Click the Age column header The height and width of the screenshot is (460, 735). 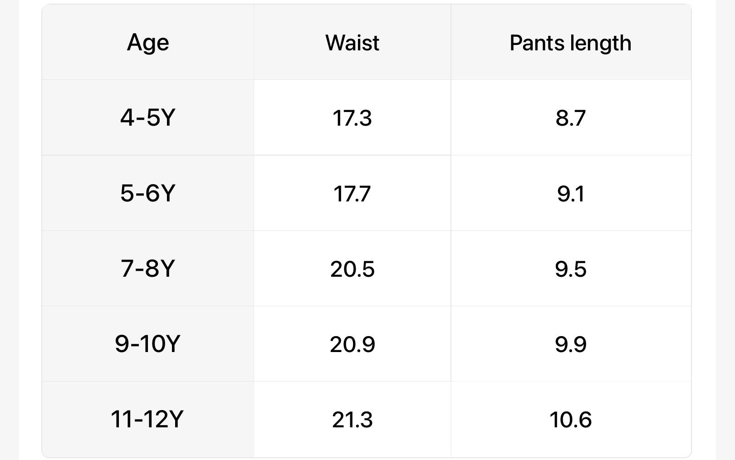pyautogui.click(x=148, y=43)
